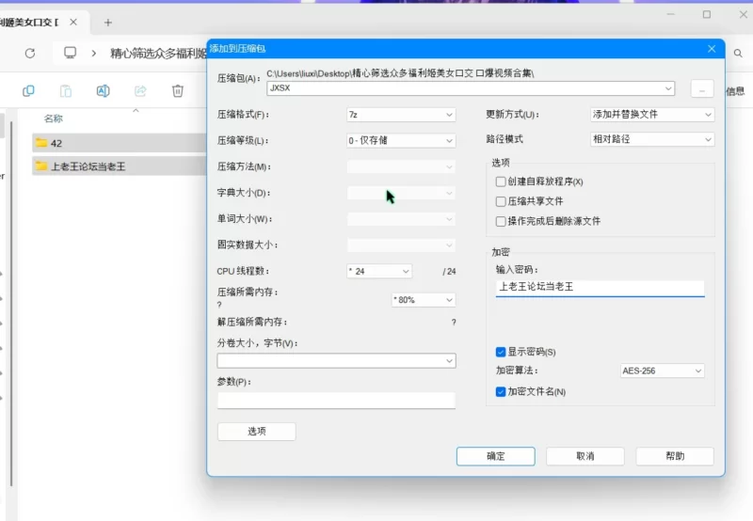Open the CPU 线程数 dropdown showing 24

click(379, 271)
